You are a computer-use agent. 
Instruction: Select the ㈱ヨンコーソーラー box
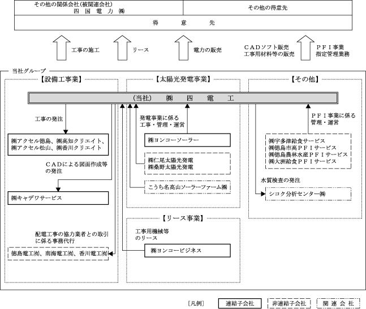pos(187,140)
